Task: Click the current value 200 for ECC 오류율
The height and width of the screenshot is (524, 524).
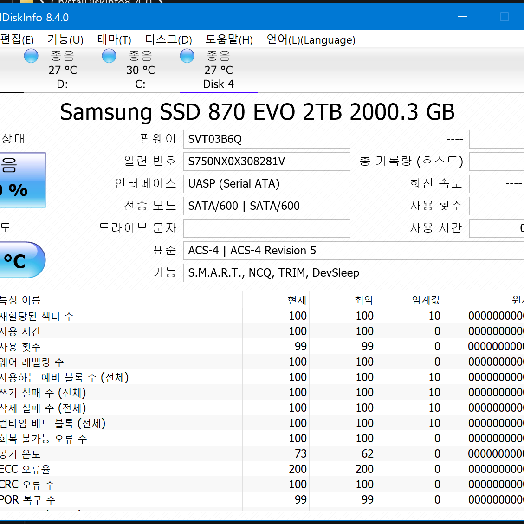Action: point(298,469)
